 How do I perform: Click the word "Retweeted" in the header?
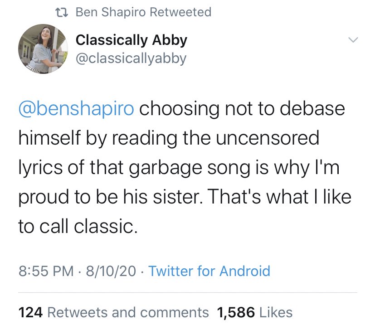(x=180, y=12)
